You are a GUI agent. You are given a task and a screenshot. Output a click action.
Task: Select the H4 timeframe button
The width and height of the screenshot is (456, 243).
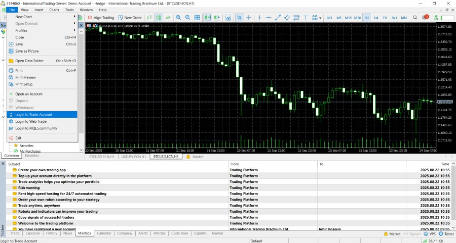coord(376,18)
